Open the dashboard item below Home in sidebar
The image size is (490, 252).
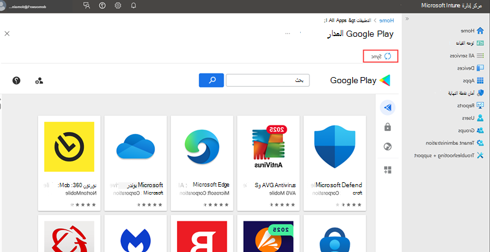point(470,43)
